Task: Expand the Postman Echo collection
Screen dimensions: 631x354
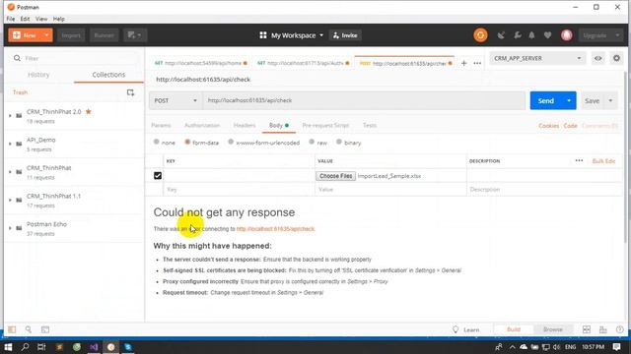Action: [10, 228]
